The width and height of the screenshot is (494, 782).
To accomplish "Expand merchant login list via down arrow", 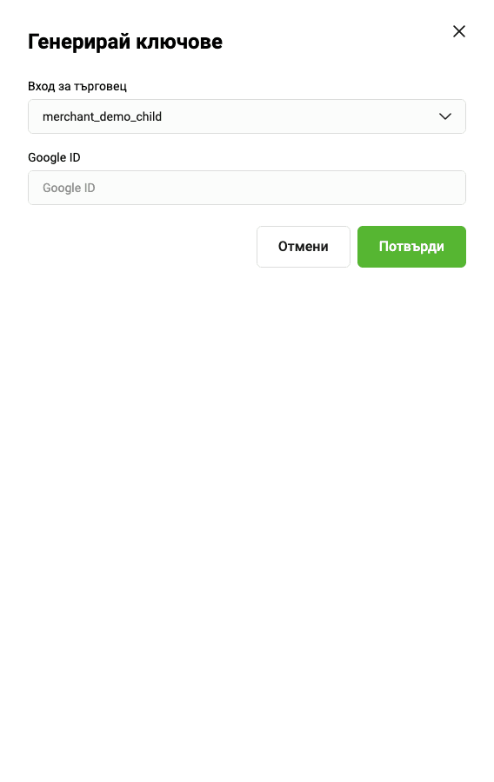I will (x=444, y=116).
